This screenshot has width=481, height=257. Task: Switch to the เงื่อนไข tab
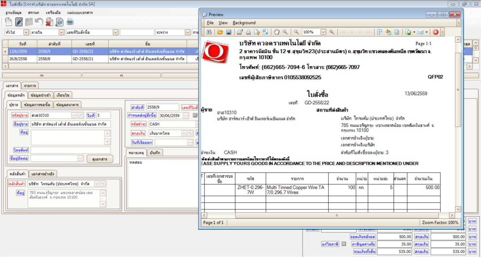tap(63, 95)
